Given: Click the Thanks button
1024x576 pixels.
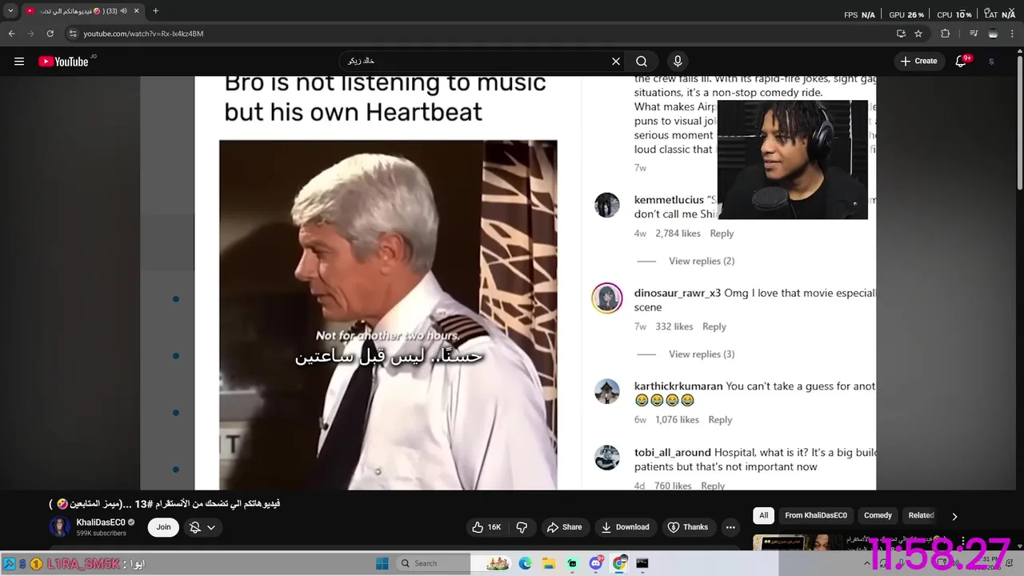Looking at the screenshot, I should (688, 527).
